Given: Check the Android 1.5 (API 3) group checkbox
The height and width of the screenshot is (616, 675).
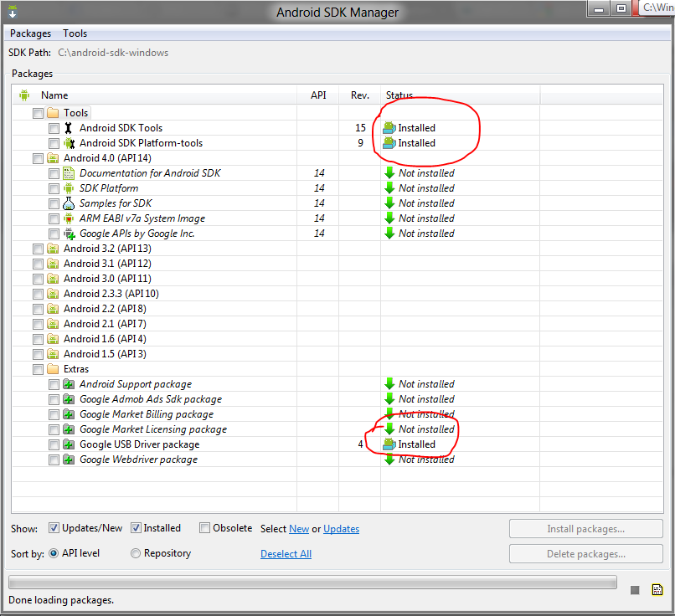Looking at the screenshot, I should coord(38,354).
